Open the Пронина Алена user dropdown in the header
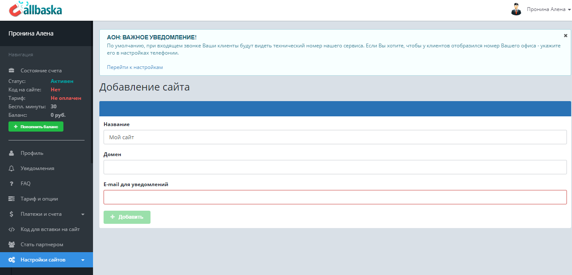 [549, 9]
